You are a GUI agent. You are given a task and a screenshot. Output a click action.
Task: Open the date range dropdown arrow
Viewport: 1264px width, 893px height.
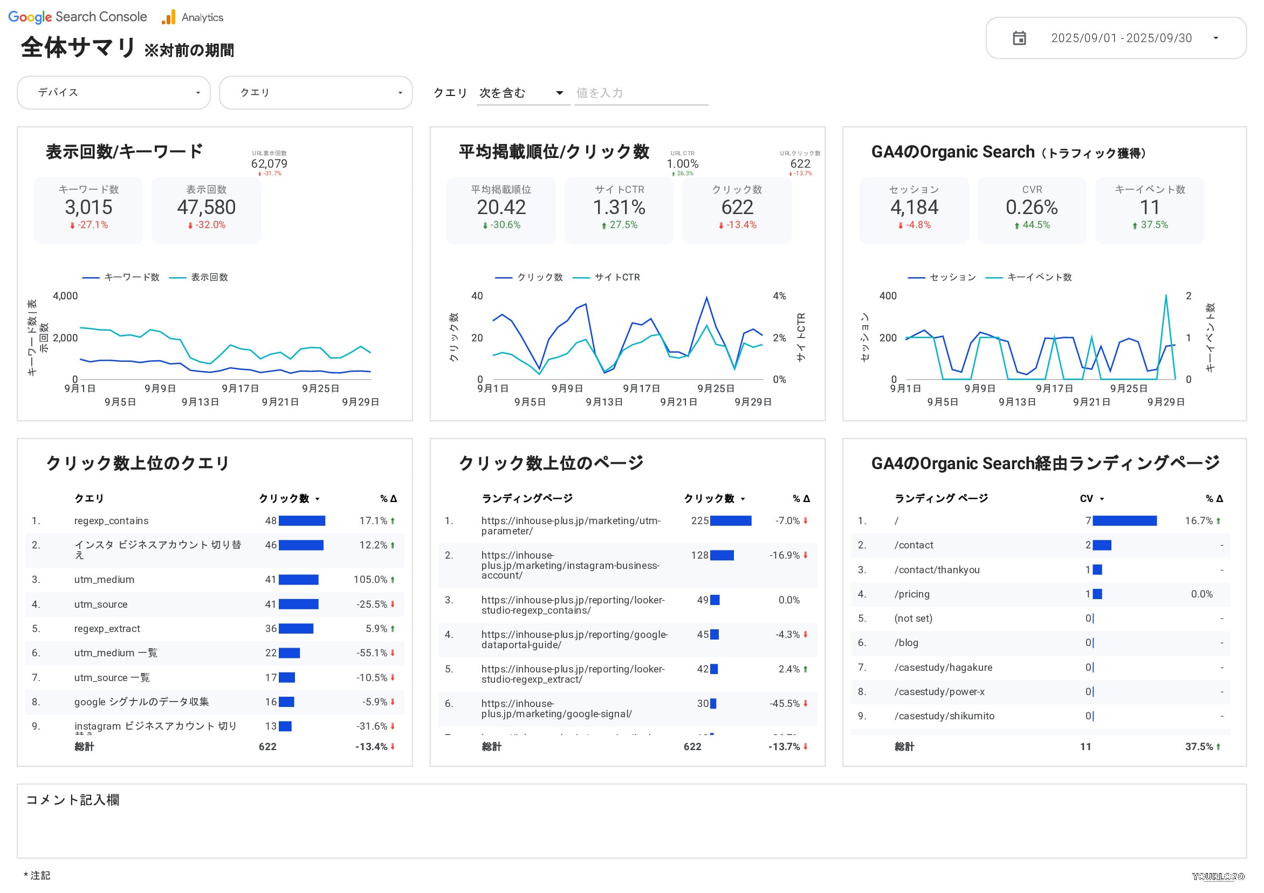(1215, 38)
